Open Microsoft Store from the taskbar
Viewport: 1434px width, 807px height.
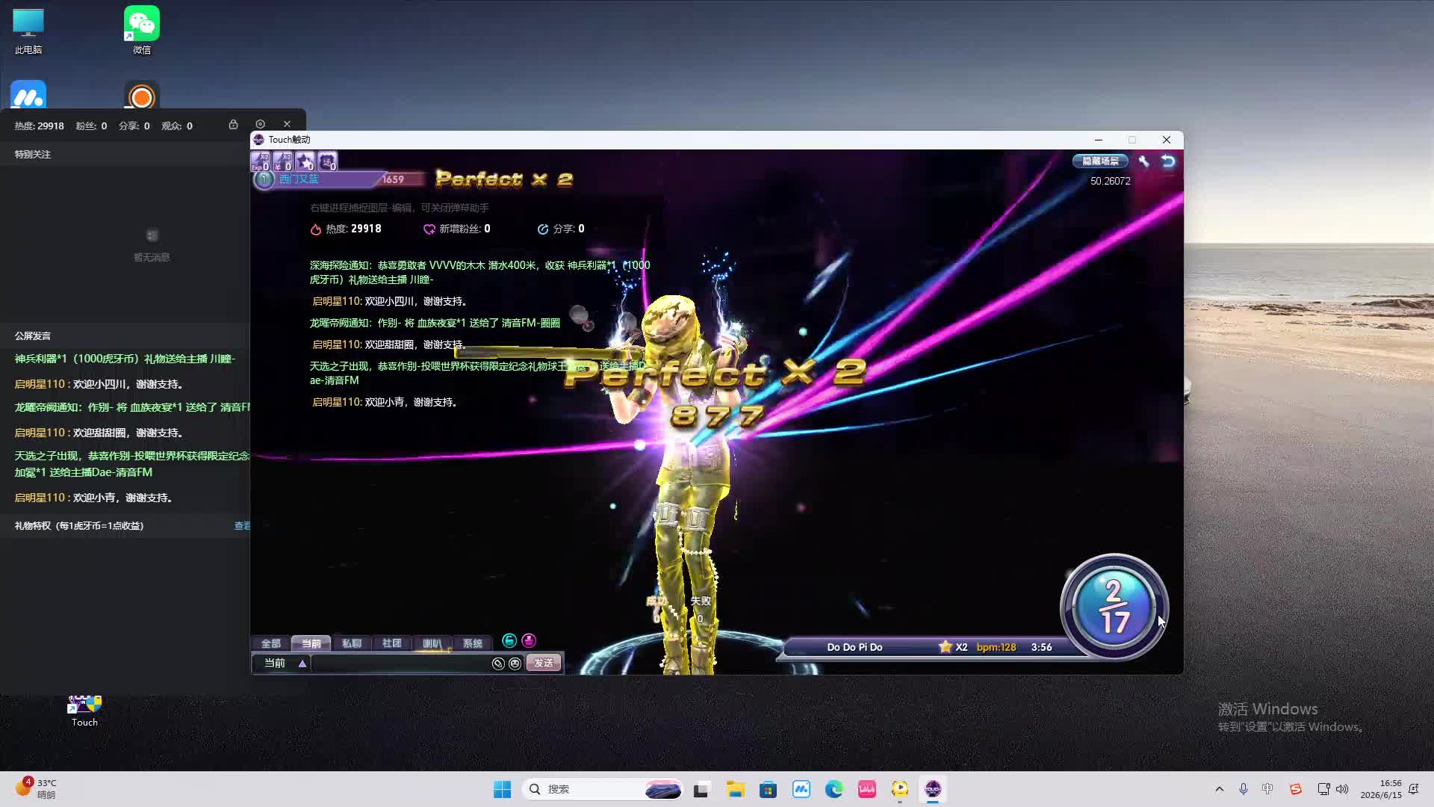click(x=769, y=789)
